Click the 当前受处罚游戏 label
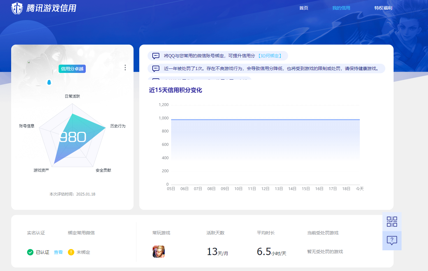Image resolution: width=428 pixels, height=271 pixels. [x=323, y=233]
